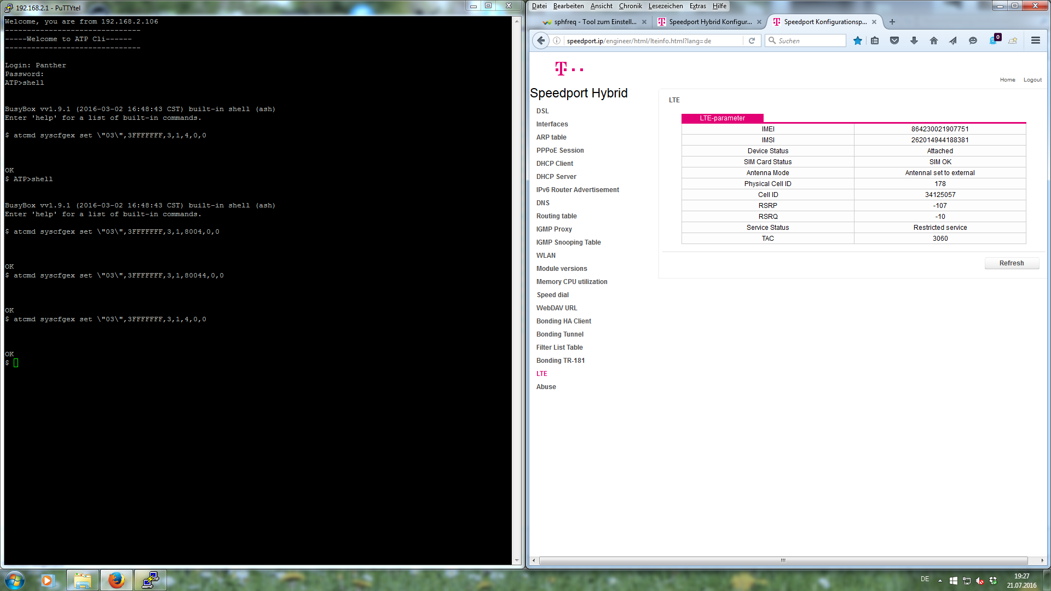This screenshot has height=591, width=1051.
Task: Open the Interfaces sidebar entry
Action: point(552,124)
